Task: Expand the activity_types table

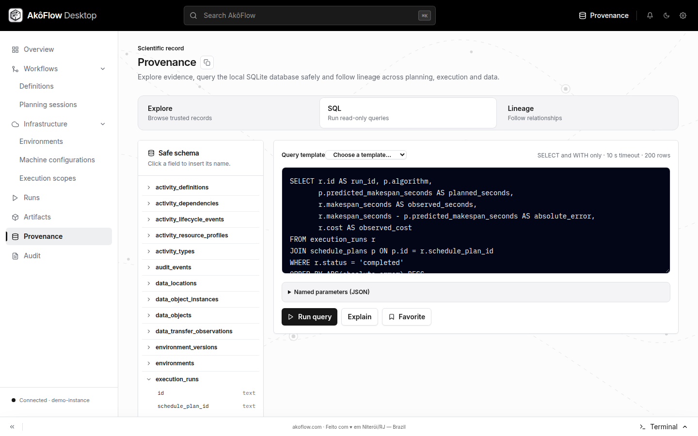Action: point(201,251)
